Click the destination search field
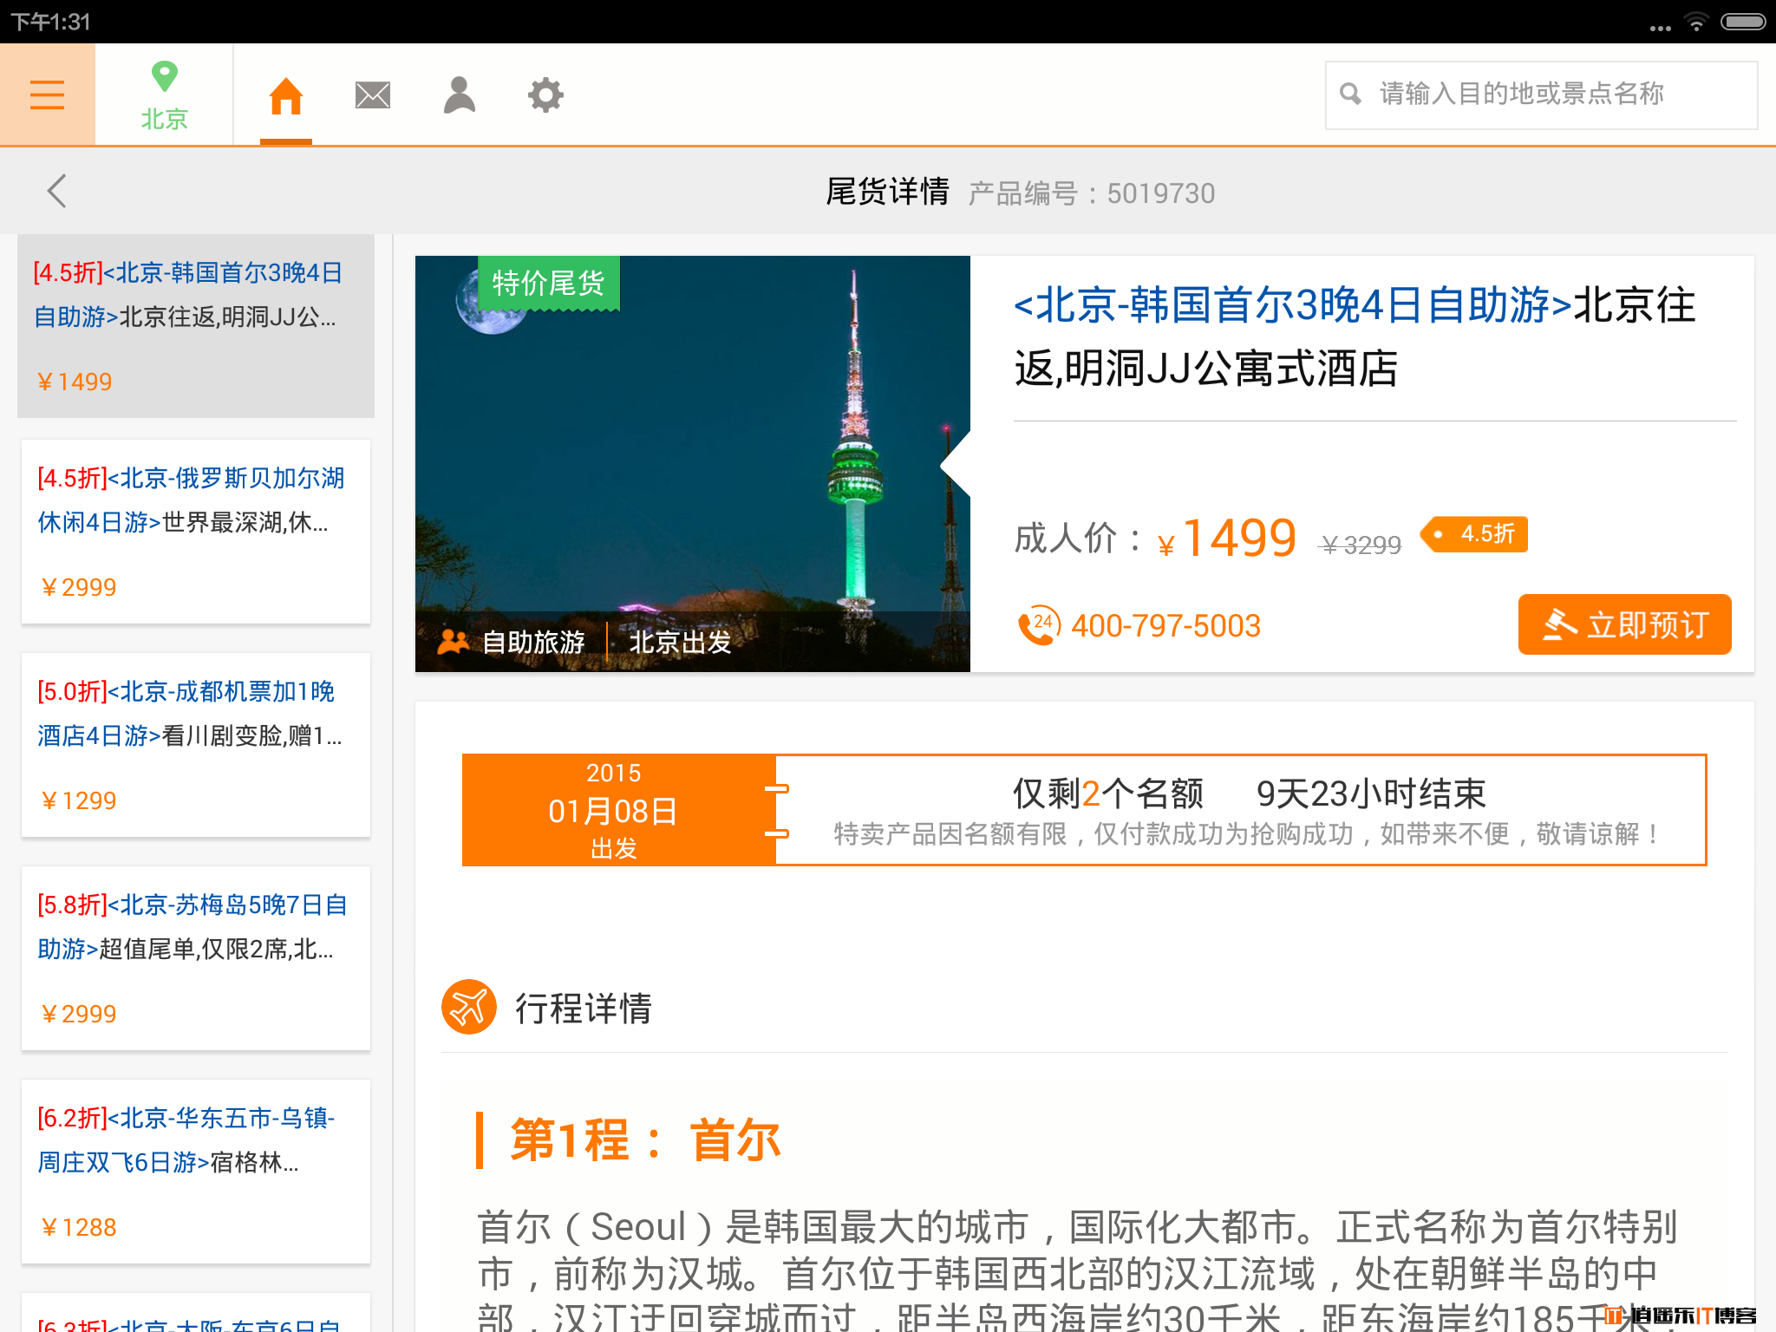1776x1332 pixels. tap(1541, 95)
